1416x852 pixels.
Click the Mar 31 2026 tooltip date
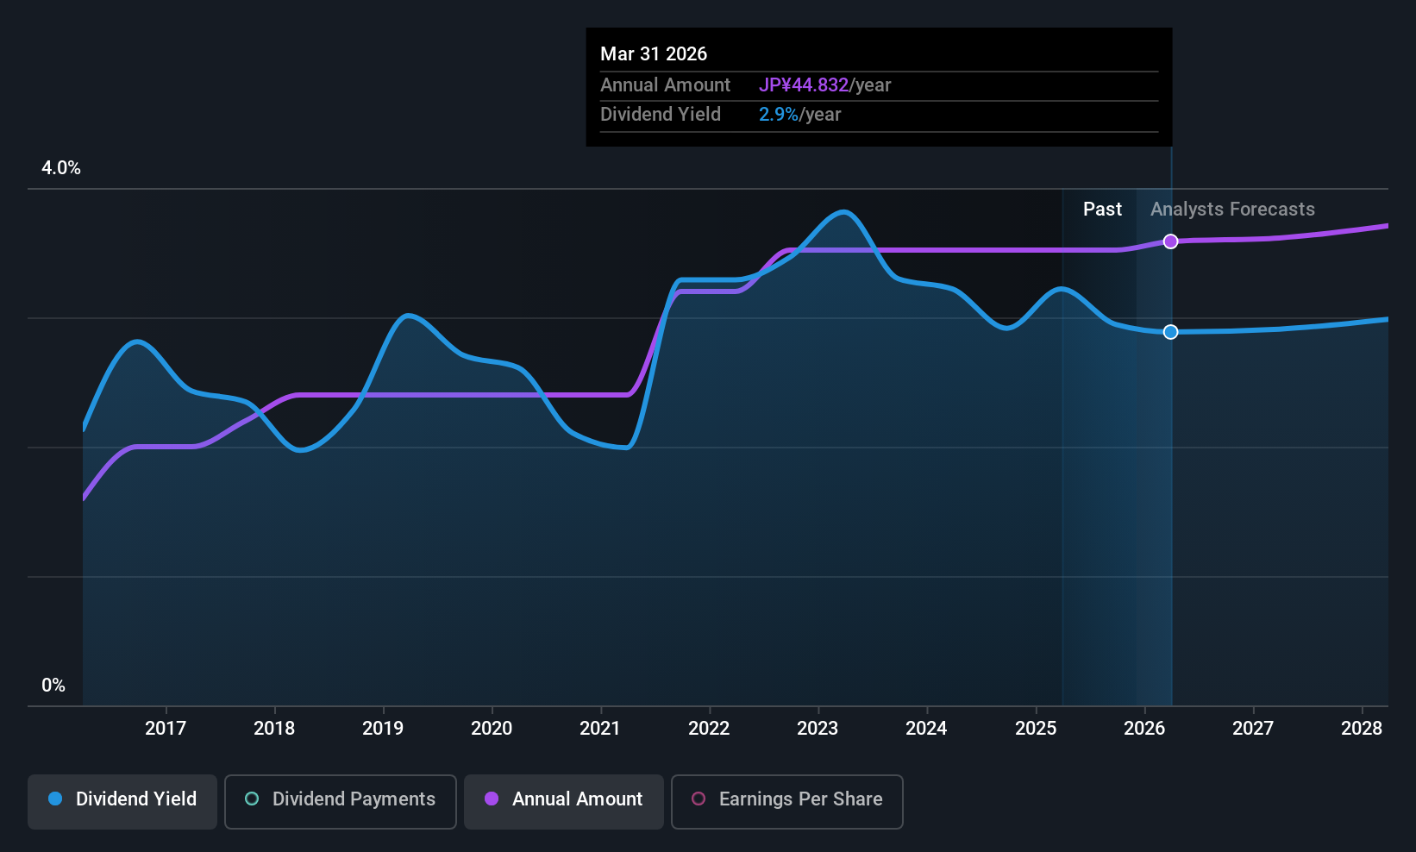coord(654,54)
